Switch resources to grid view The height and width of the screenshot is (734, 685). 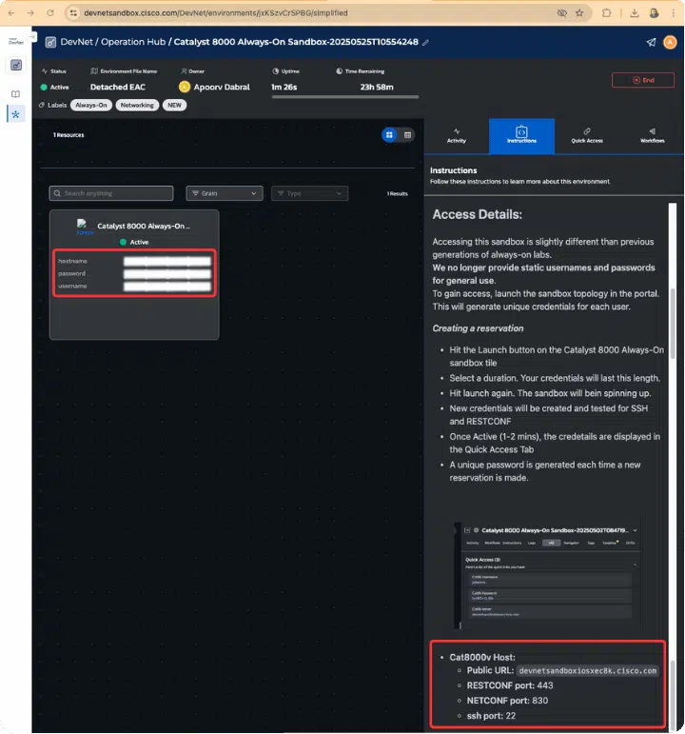tap(389, 135)
